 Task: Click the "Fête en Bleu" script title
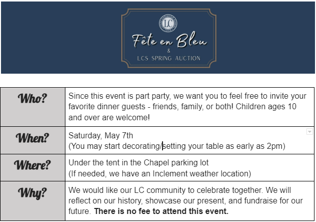(169, 40)
